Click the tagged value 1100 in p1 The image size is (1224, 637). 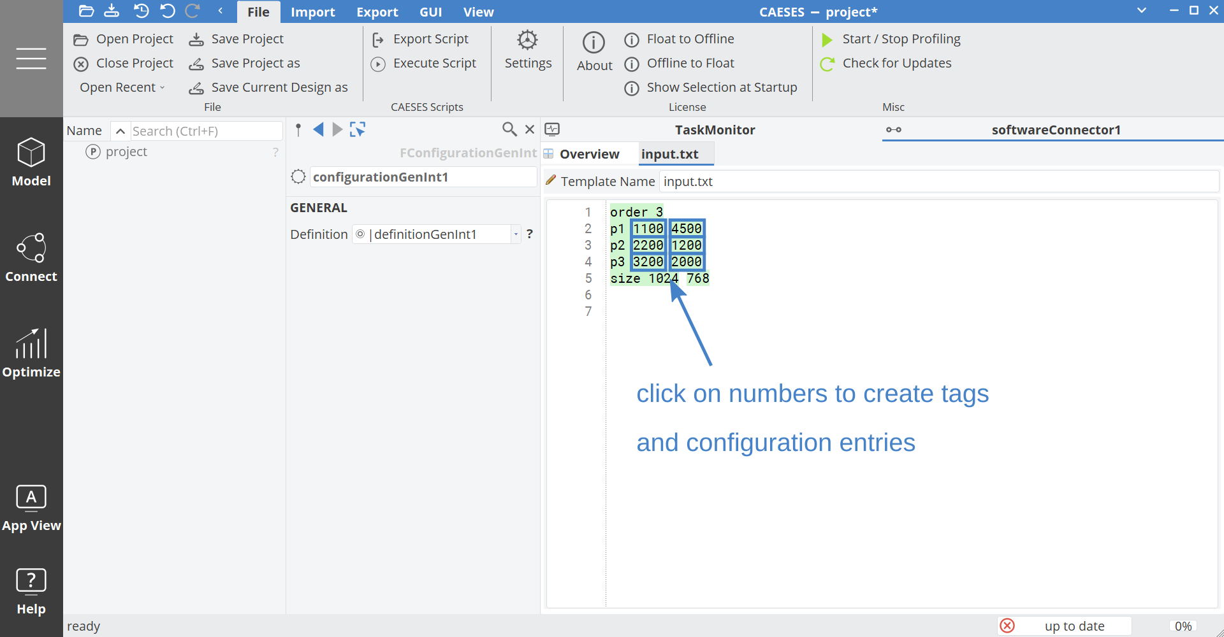tap(648, 229)
